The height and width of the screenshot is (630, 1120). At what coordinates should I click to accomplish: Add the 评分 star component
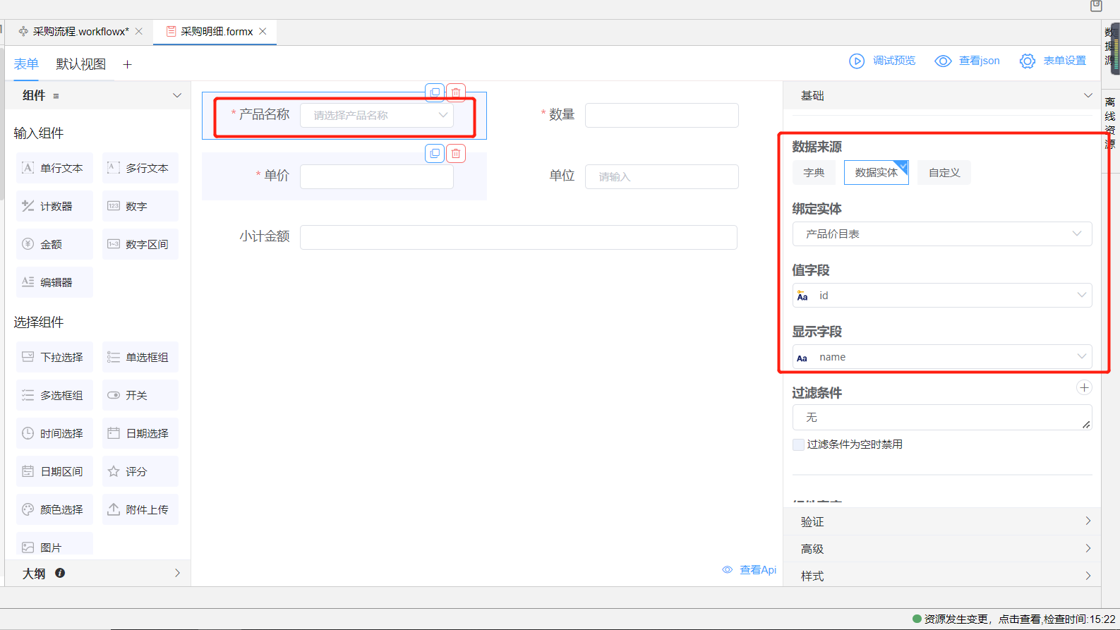pos(140,471)
